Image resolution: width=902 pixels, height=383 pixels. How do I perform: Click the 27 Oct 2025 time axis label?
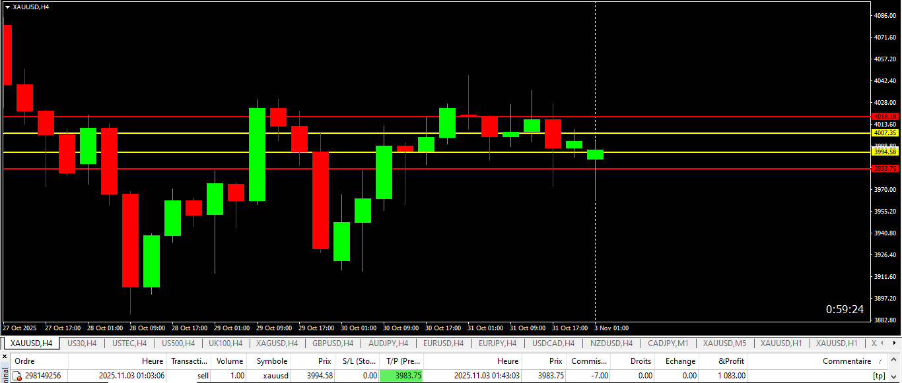(x=20, y=328)
